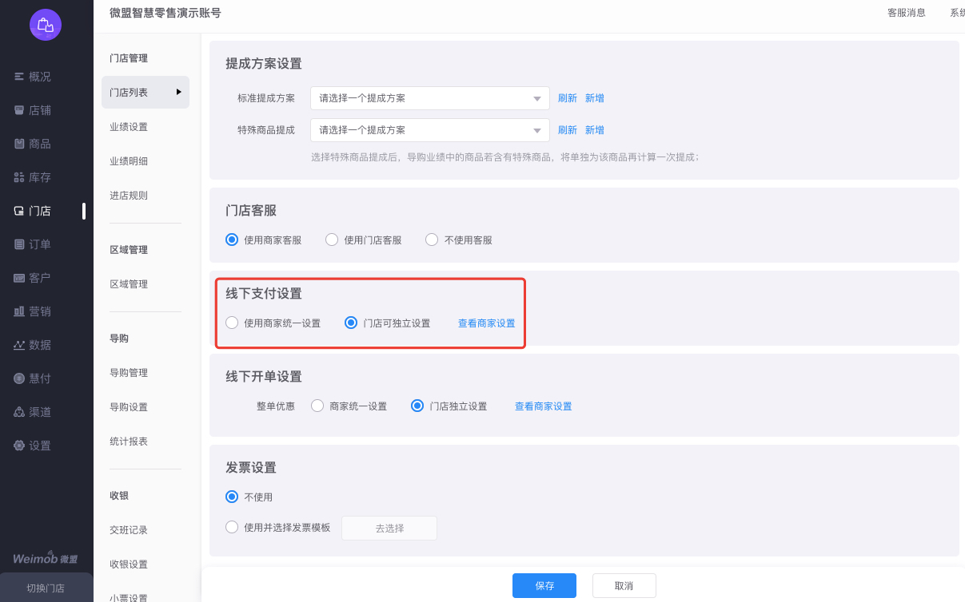Screen dimensions: 965x602
Task: Click 去选择 invoice template field
Action: 389,528
